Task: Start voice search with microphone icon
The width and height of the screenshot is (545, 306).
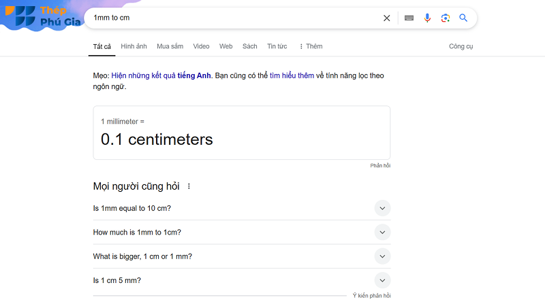Action: coord(427,18)
